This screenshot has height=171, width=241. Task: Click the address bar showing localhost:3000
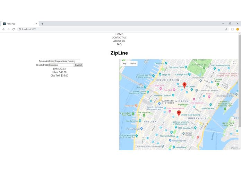pos(121,29)
